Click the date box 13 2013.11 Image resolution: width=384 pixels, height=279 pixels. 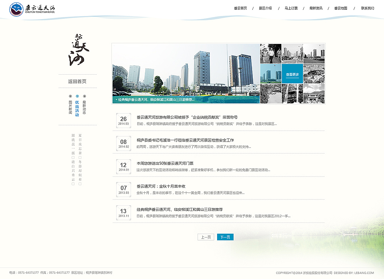(x=124, y=213)
